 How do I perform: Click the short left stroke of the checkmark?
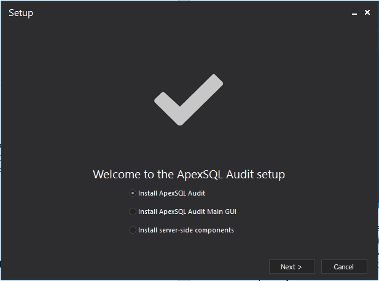tap(166, 106)
